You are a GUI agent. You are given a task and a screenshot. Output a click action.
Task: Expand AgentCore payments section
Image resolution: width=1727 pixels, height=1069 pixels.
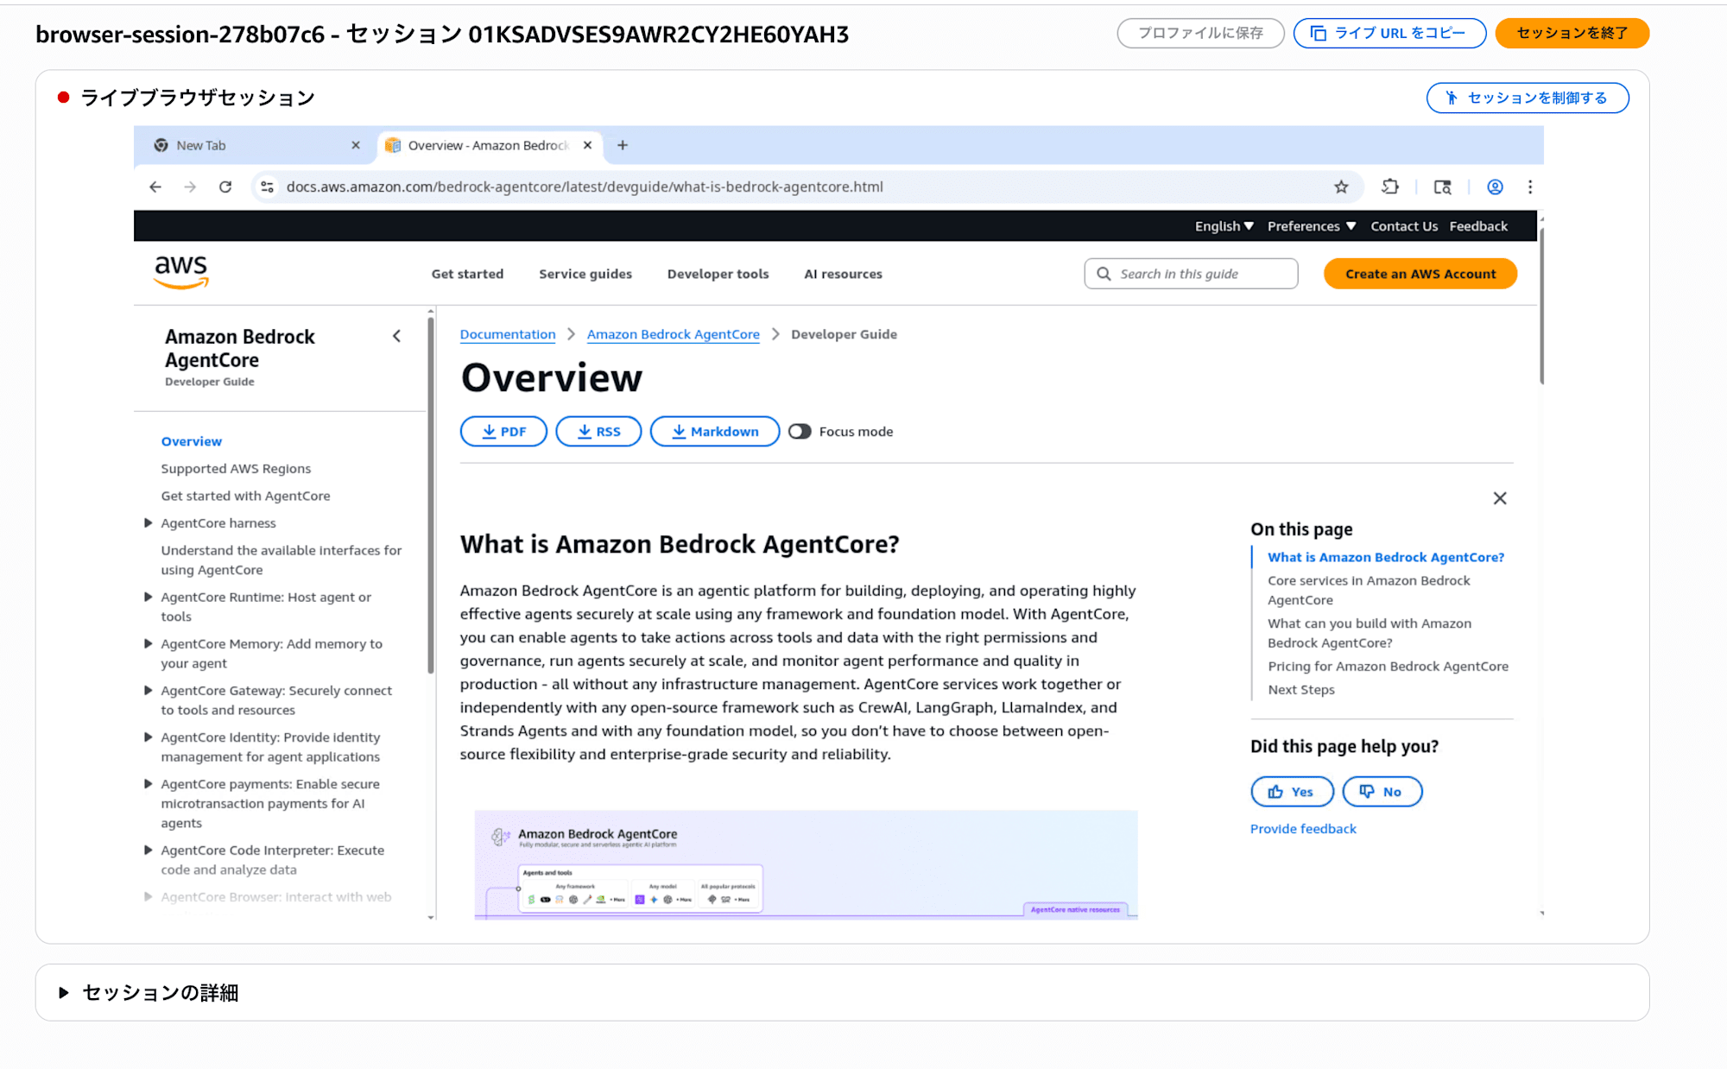[x=149, y=784]
